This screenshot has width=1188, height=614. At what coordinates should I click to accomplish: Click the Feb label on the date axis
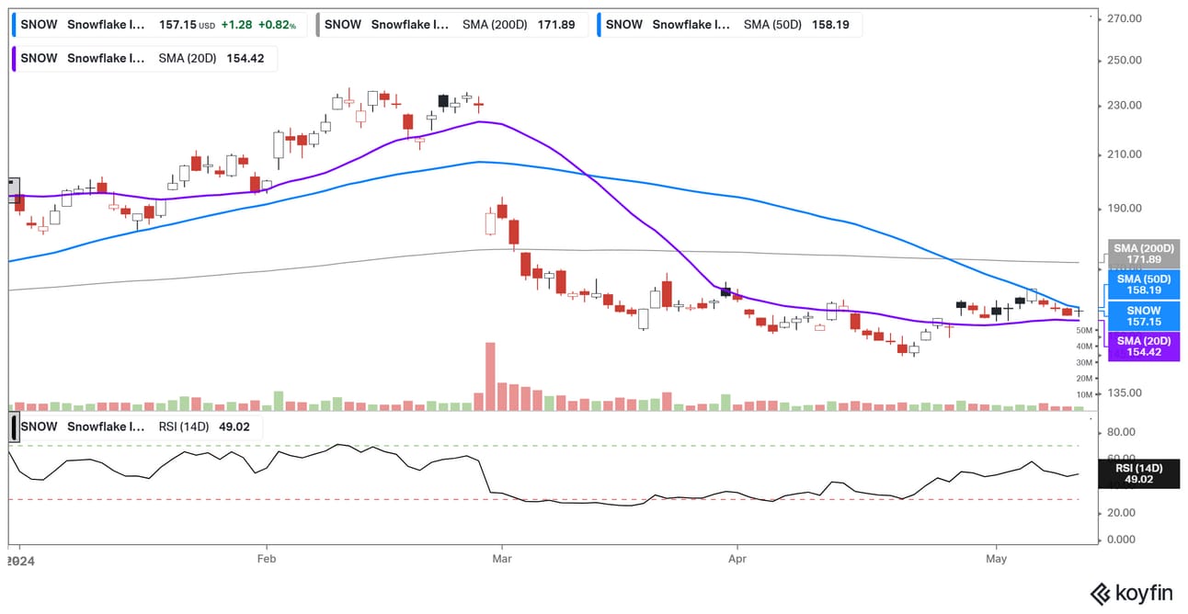[268, 558]
